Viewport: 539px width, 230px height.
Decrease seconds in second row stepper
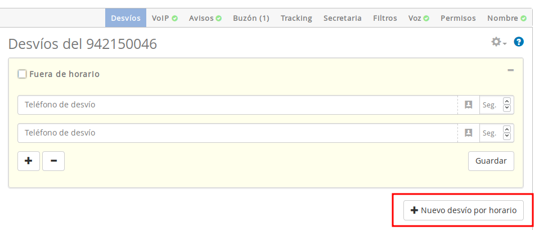(x=507, y=136)
